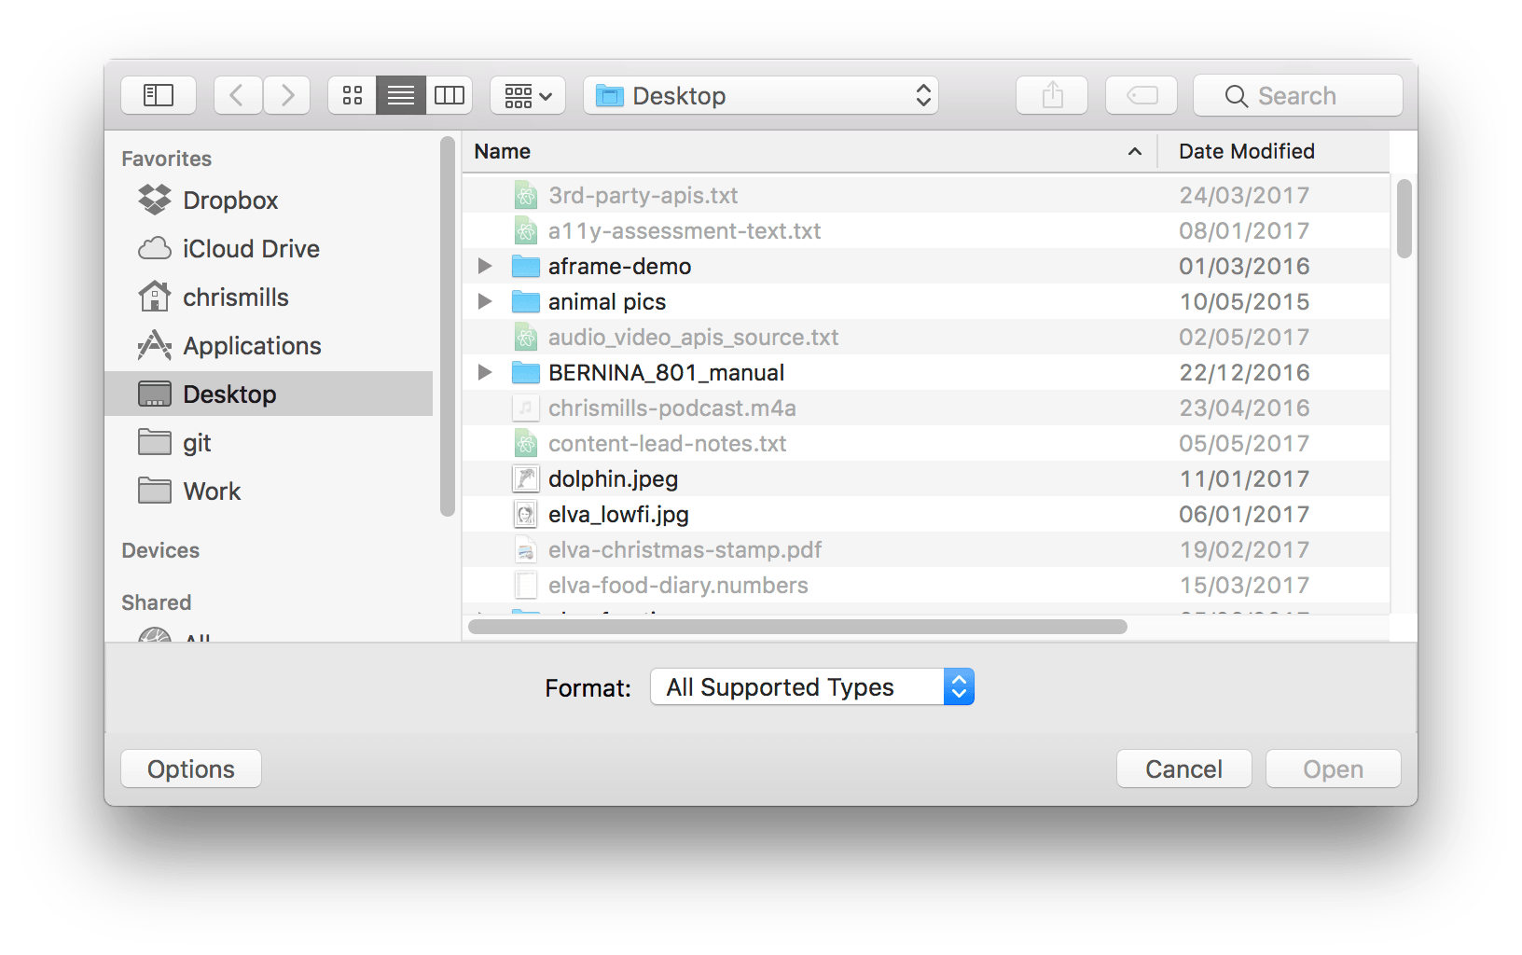The height and width of the screenshot is (955, 1522).
Task: Click the Options button
Action: click(190, 768)
